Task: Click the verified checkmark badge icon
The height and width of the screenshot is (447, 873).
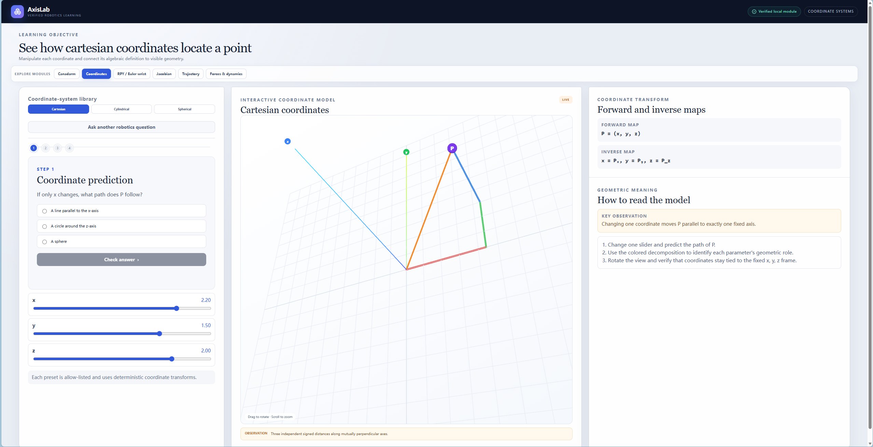Action: (x=754, y=12)
